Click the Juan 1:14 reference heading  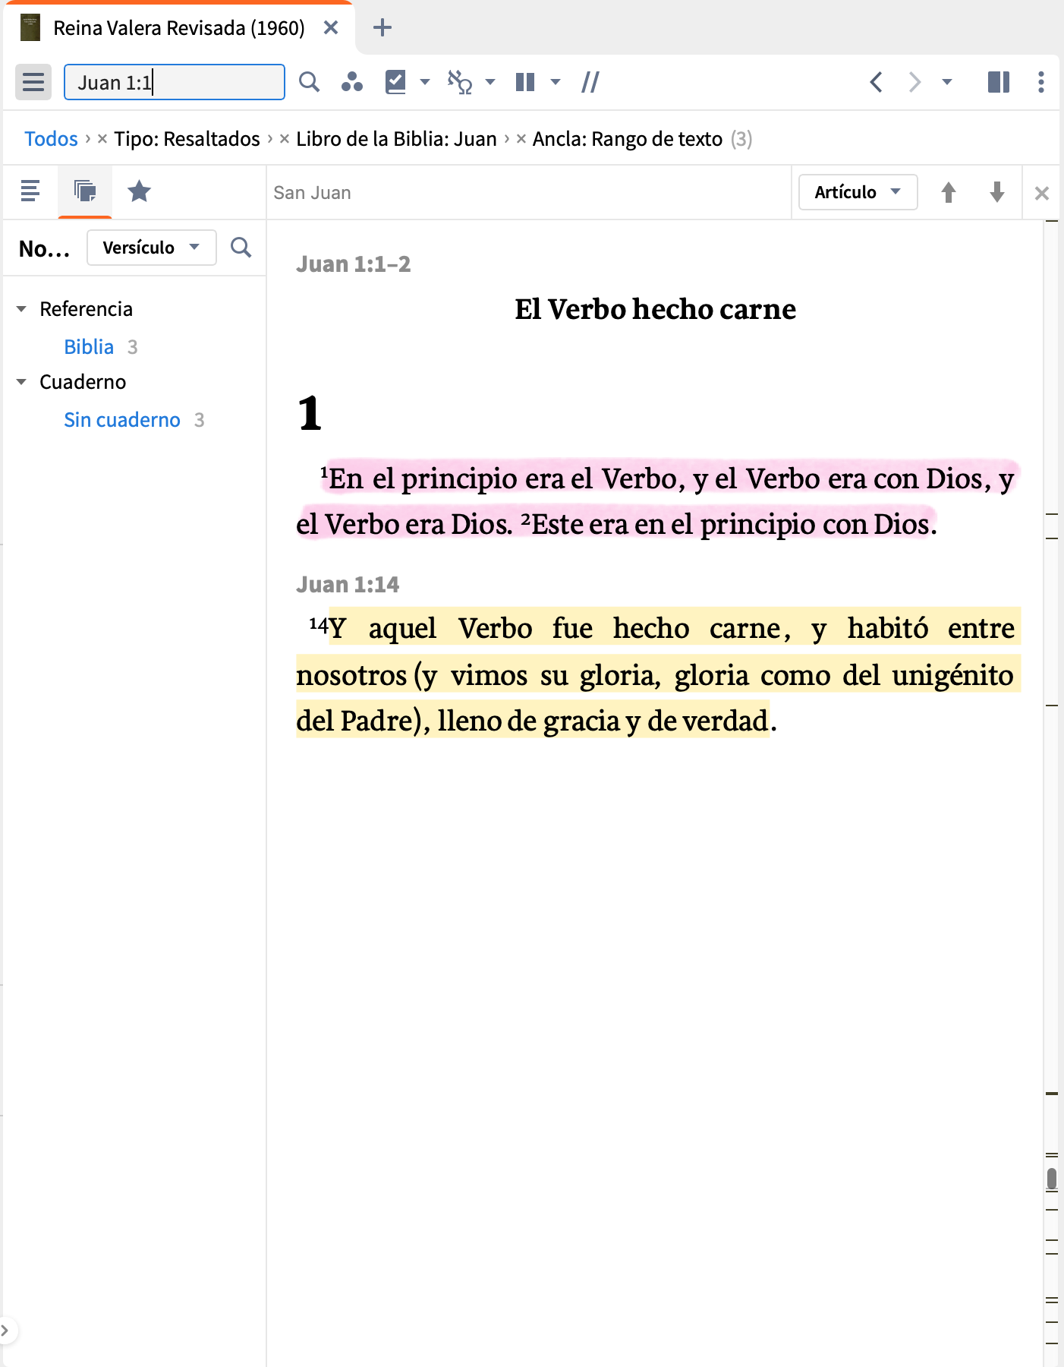(348, 585)
